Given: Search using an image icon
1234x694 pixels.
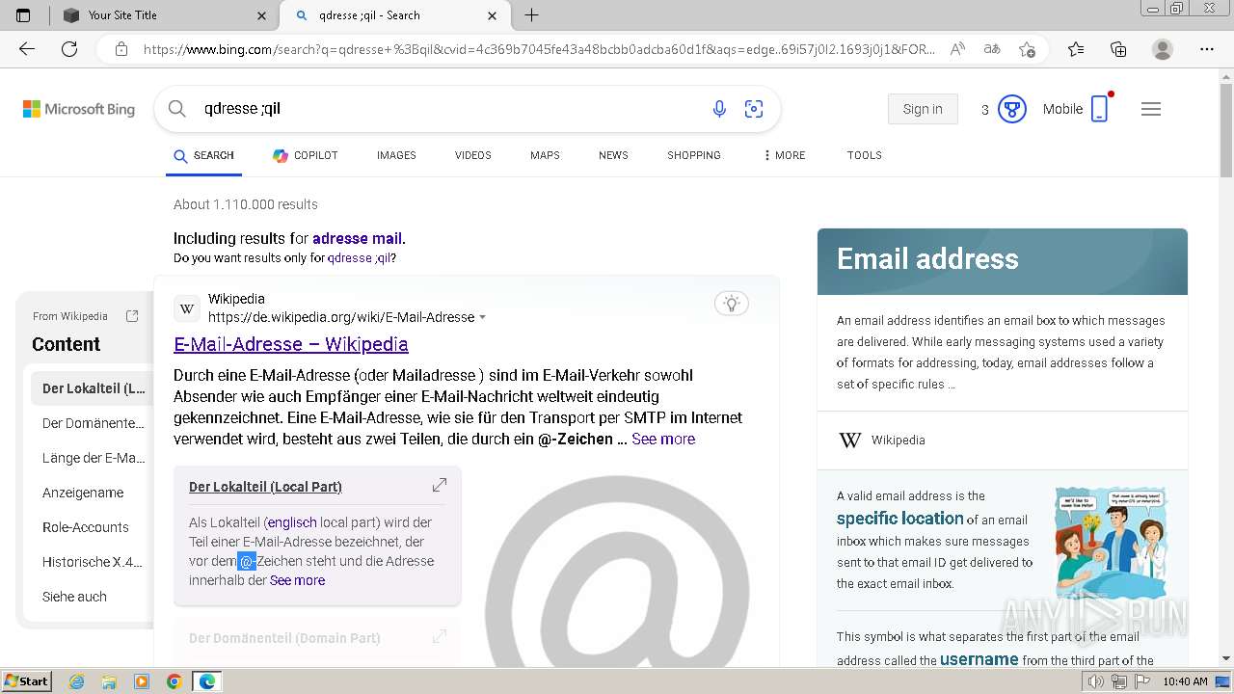Looking at the screenshot, I should pyautogui.click(x=754, y=109).
